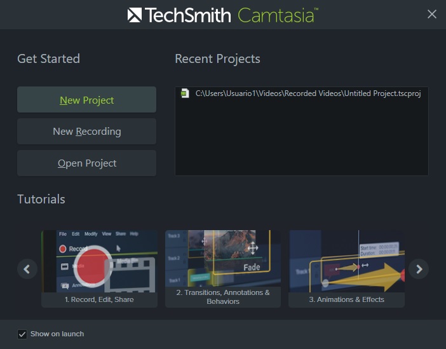This screenshot has width=446, height=349.
Task: Open Transitions, Annotations & Behaviors tutorial thumbnail
Action: [223, 269]
